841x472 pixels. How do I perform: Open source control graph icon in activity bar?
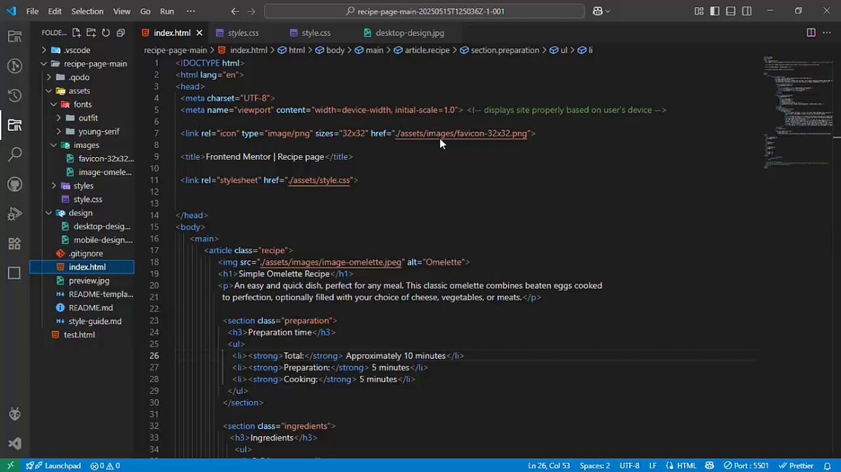(14, 66)
